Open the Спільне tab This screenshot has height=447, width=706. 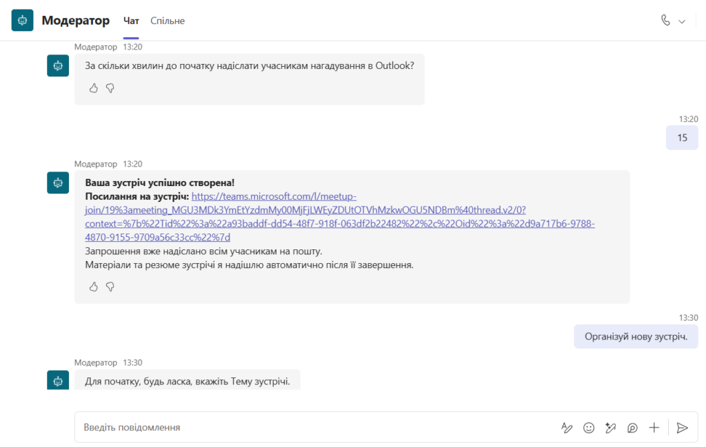coord(168,21)
